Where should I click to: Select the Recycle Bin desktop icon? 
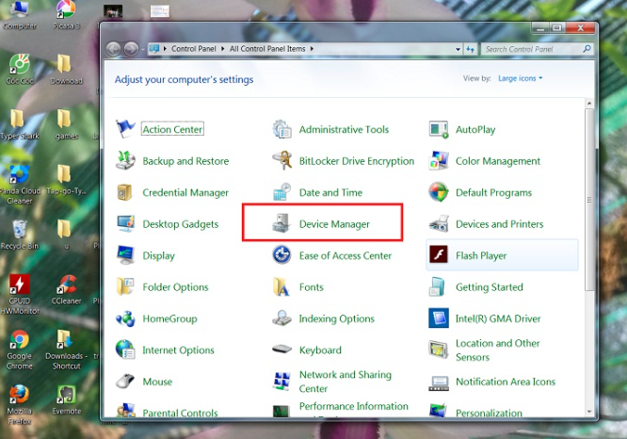(x=19, y=235)
